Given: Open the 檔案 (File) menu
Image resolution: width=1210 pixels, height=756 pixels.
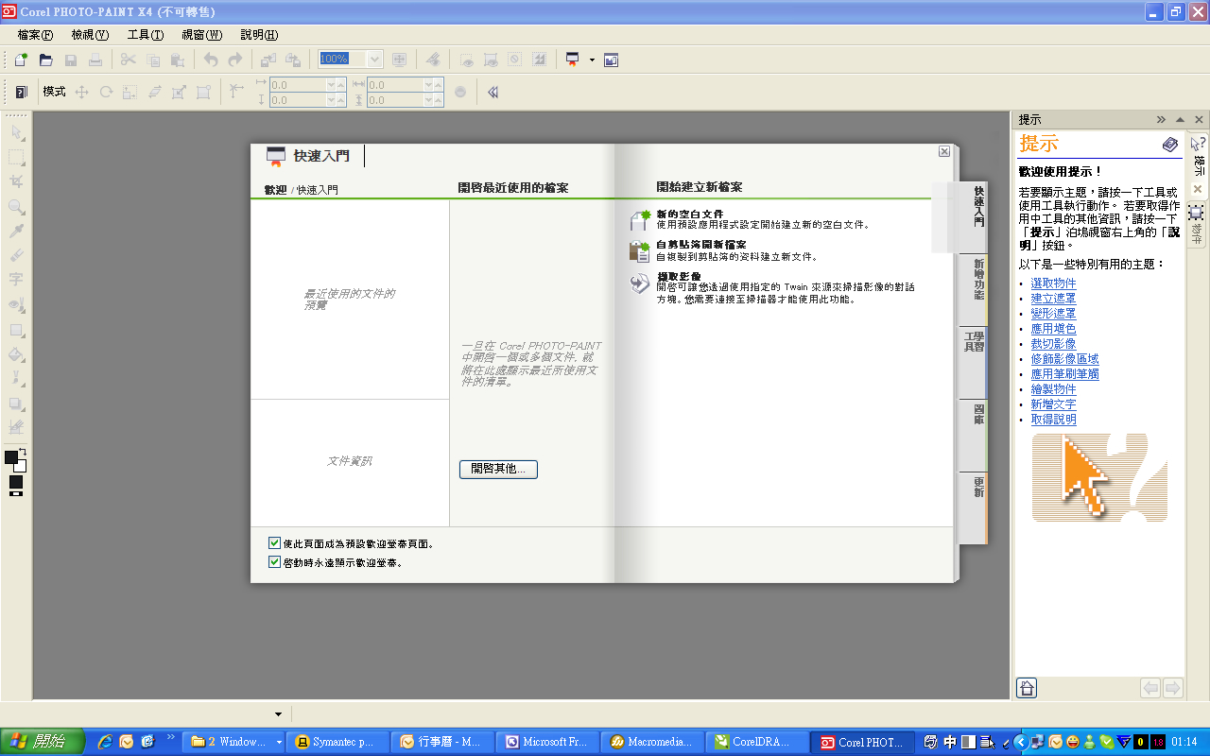Looking at the screenshot, I should click(x=35, y=35).
